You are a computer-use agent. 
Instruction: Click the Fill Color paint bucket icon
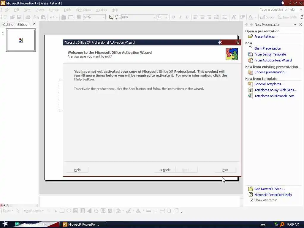coord(118,210)
